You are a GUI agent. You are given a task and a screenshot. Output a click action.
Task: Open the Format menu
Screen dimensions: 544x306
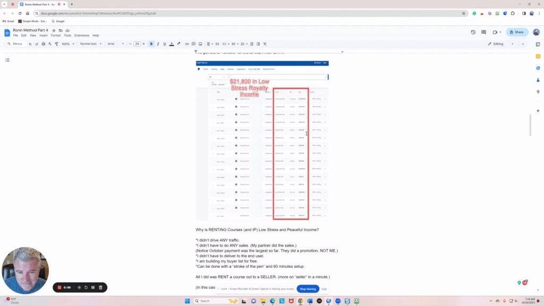pyautogui.click(x=55, y=36)
